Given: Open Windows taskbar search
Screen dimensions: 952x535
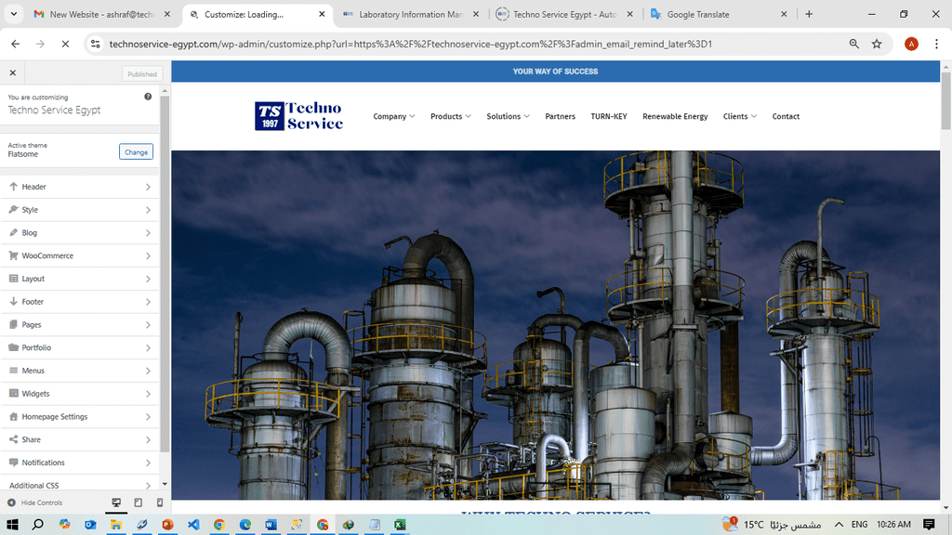Looking at the screenshot, I should pos(37,524).
